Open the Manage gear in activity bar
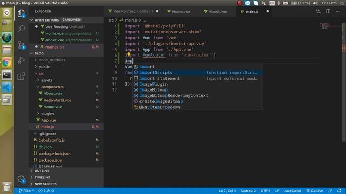 (x=21, y=179)
